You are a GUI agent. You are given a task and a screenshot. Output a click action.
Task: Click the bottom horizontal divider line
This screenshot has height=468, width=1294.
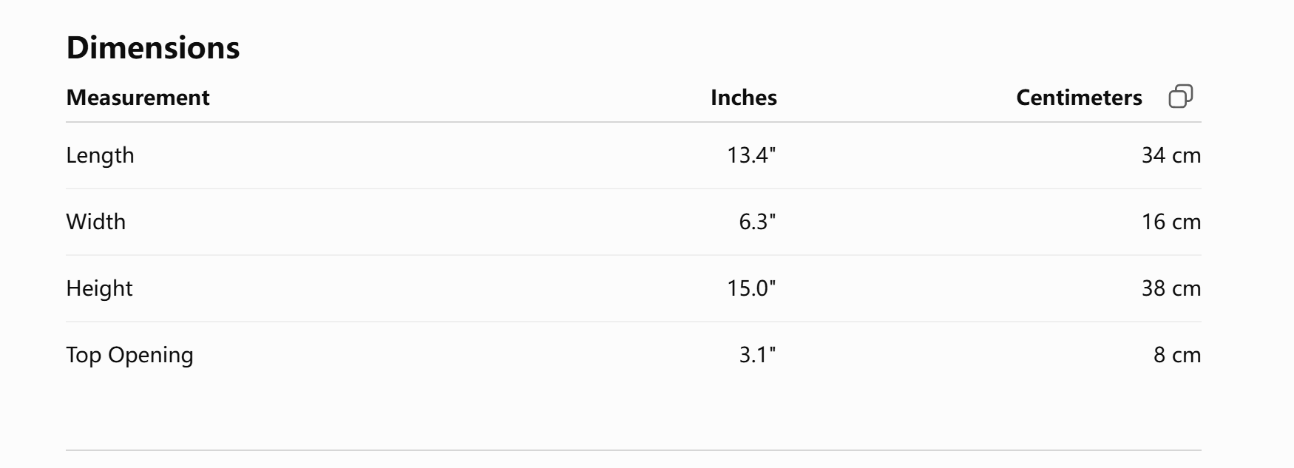click(x=634, y=450)
